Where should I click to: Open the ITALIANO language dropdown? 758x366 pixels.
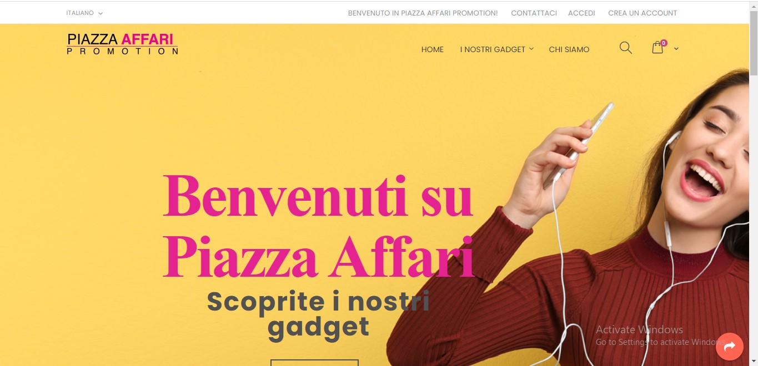point(84,13)
